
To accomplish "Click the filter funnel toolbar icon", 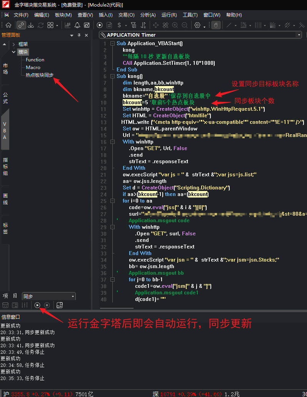I will [x=133, y=25].
